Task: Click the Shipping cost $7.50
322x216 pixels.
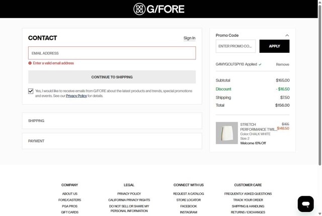Action: coord(285,97)
